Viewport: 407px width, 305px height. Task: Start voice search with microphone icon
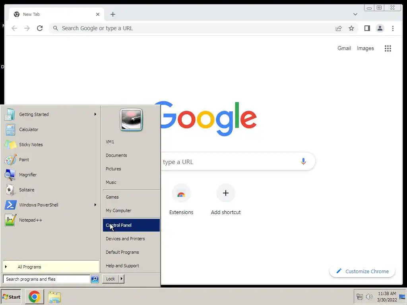tap(303, 162)
